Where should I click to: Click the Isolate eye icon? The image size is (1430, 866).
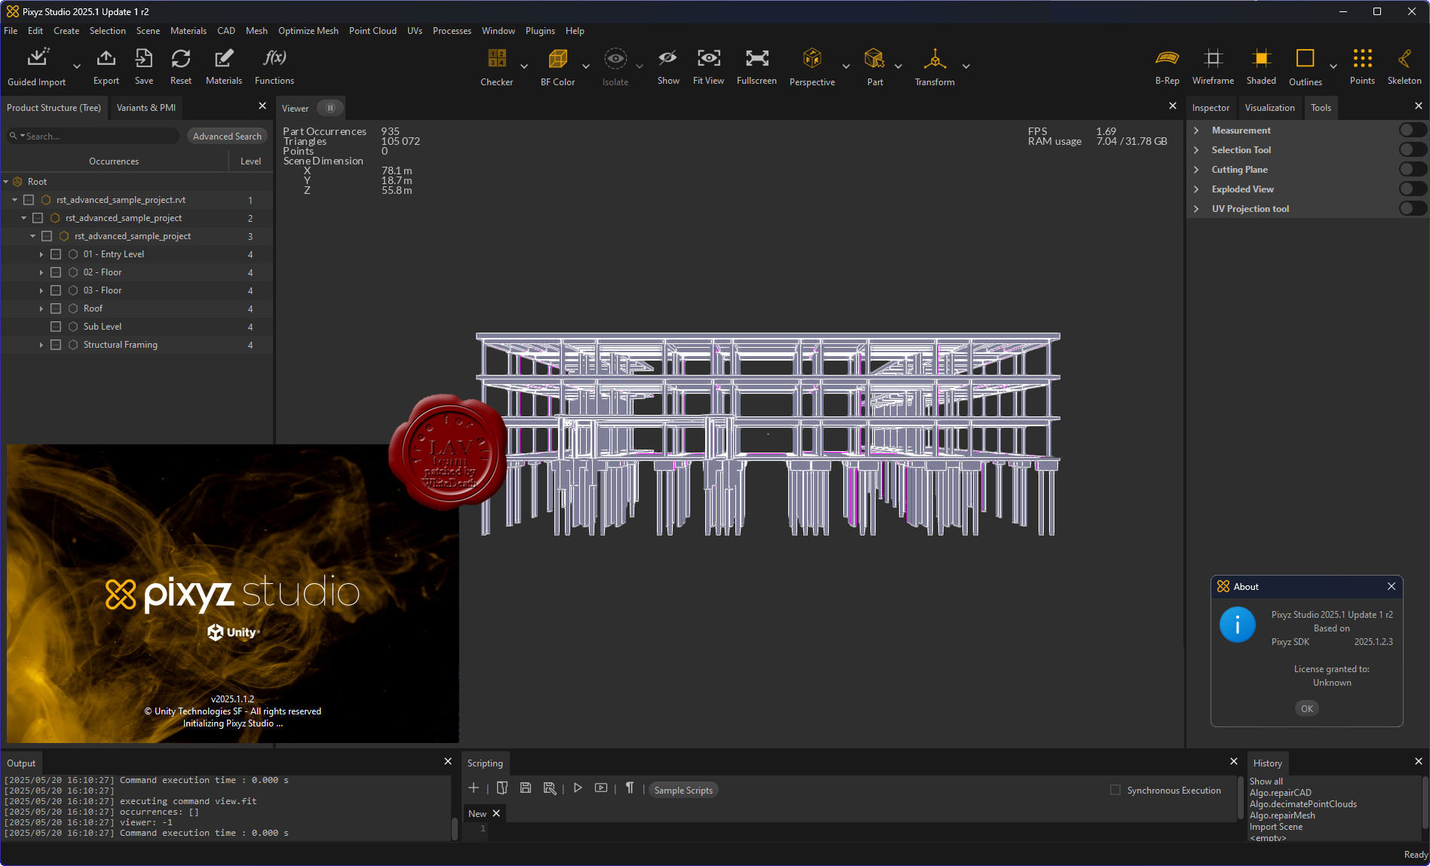tap(615, 59)
